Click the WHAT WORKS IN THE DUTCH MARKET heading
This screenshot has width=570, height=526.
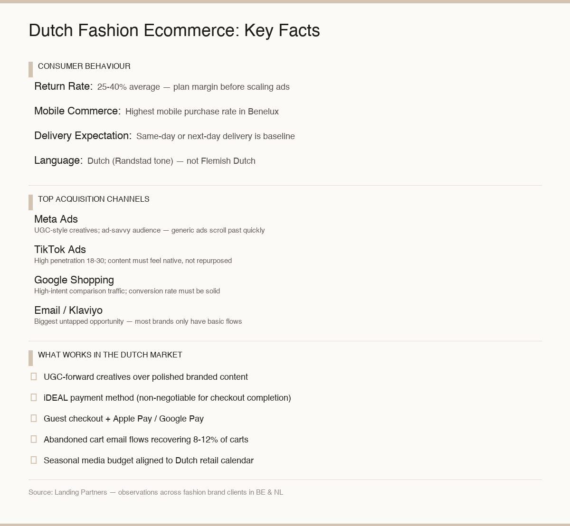point(110,355)
